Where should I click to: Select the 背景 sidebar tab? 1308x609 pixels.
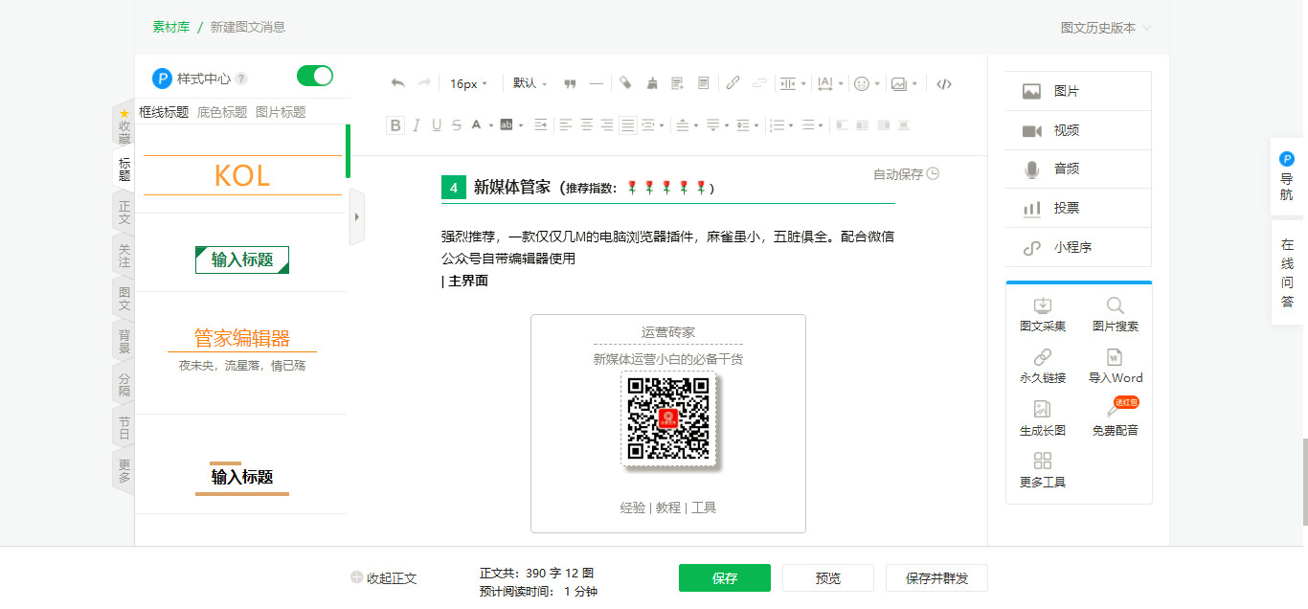pyautogui.click(x=122, y=342)
